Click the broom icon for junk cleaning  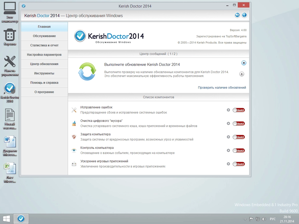(x=74, y=123)
